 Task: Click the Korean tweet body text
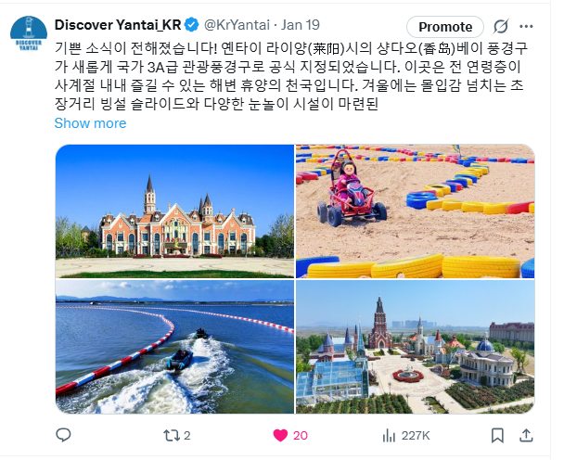(290, 76)
